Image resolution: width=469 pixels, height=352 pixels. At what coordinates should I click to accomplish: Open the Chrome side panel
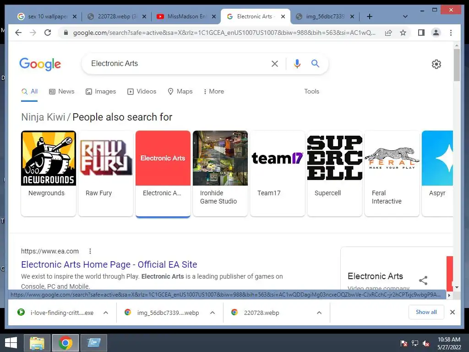(421, 33)
